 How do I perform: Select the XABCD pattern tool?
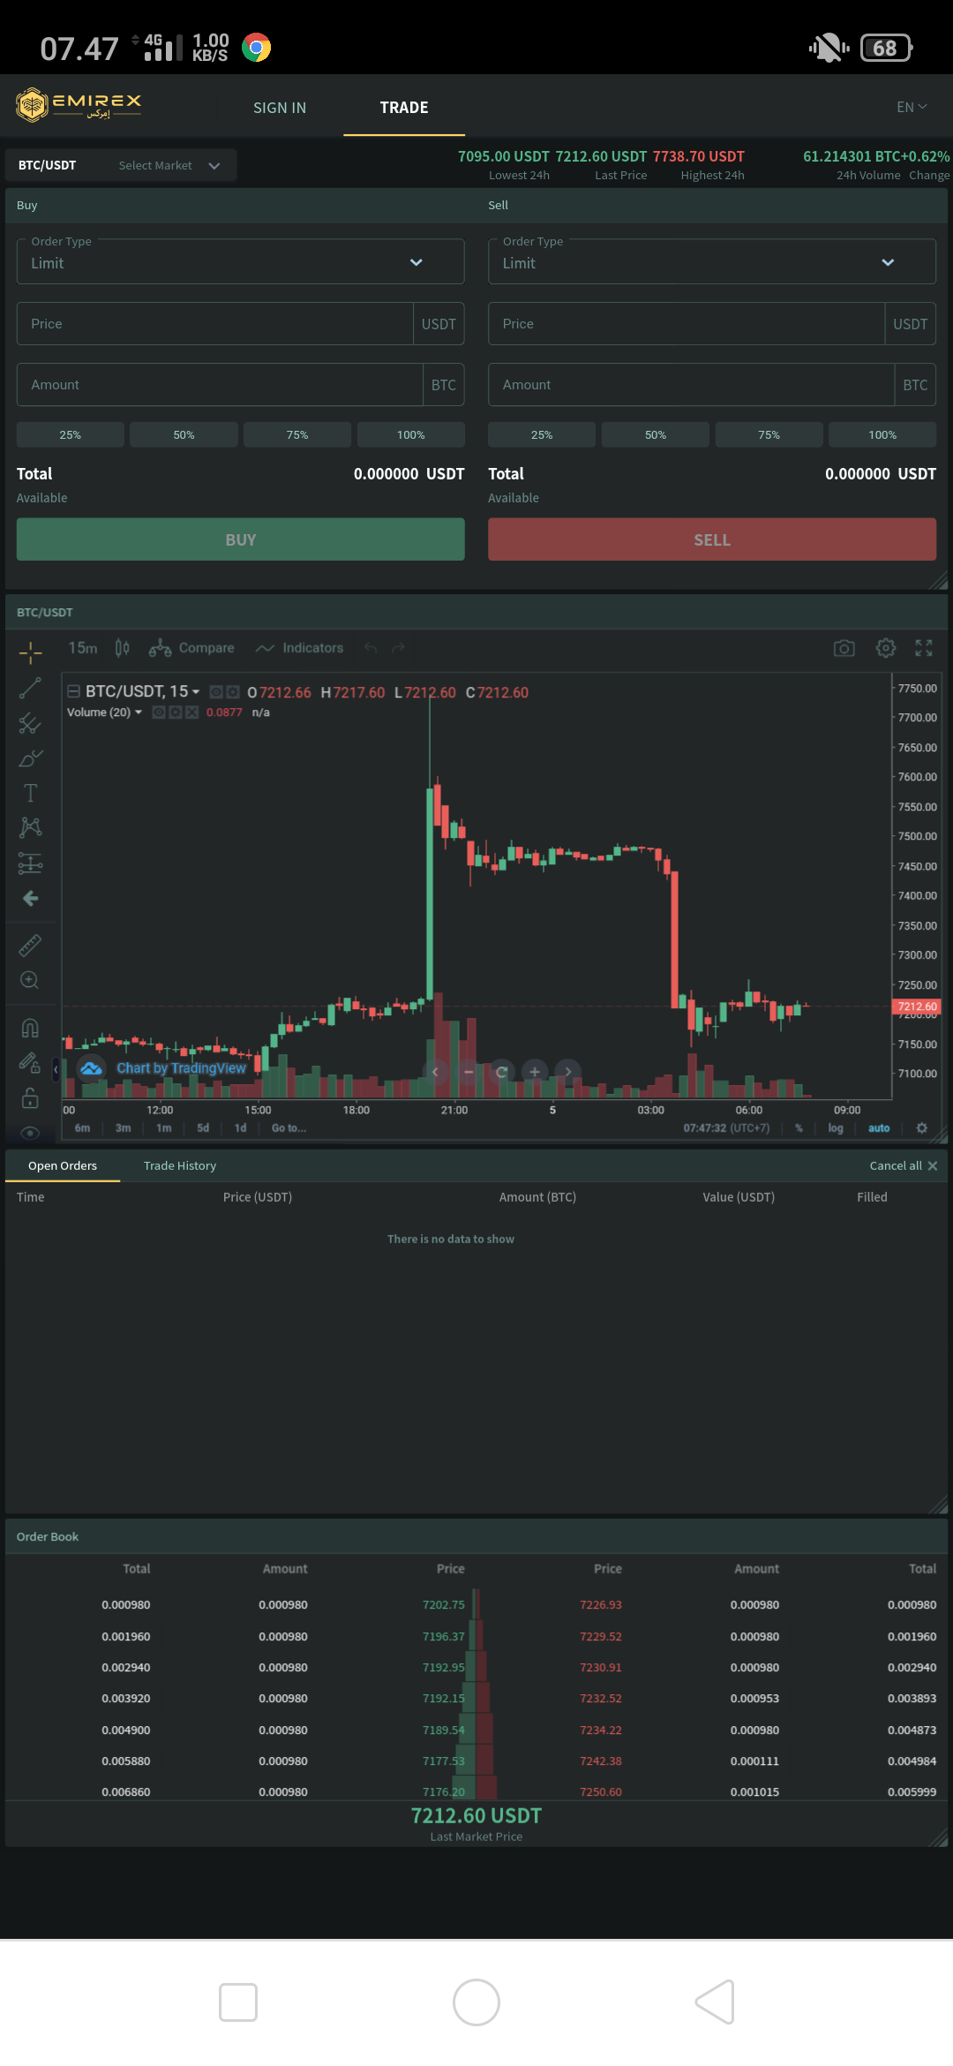[30, 827]
